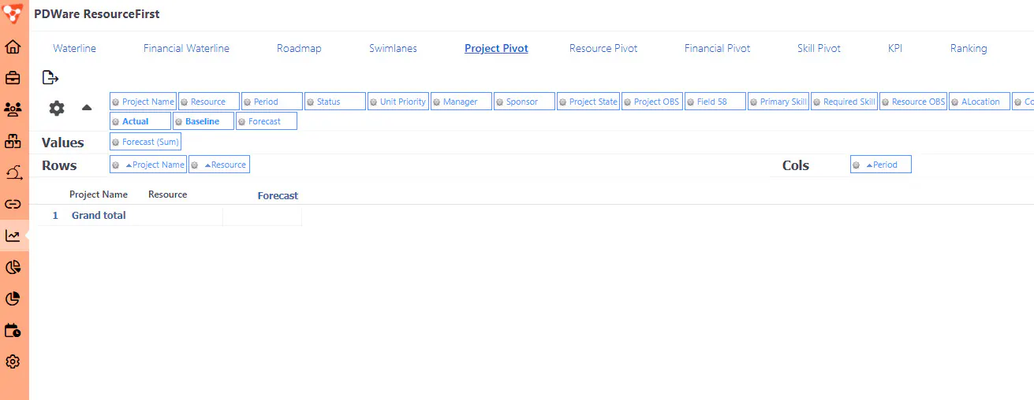The image size is (1034, 400).
Task: Switch to the Swimlanes tab
Action: click(x=393, y=48)
